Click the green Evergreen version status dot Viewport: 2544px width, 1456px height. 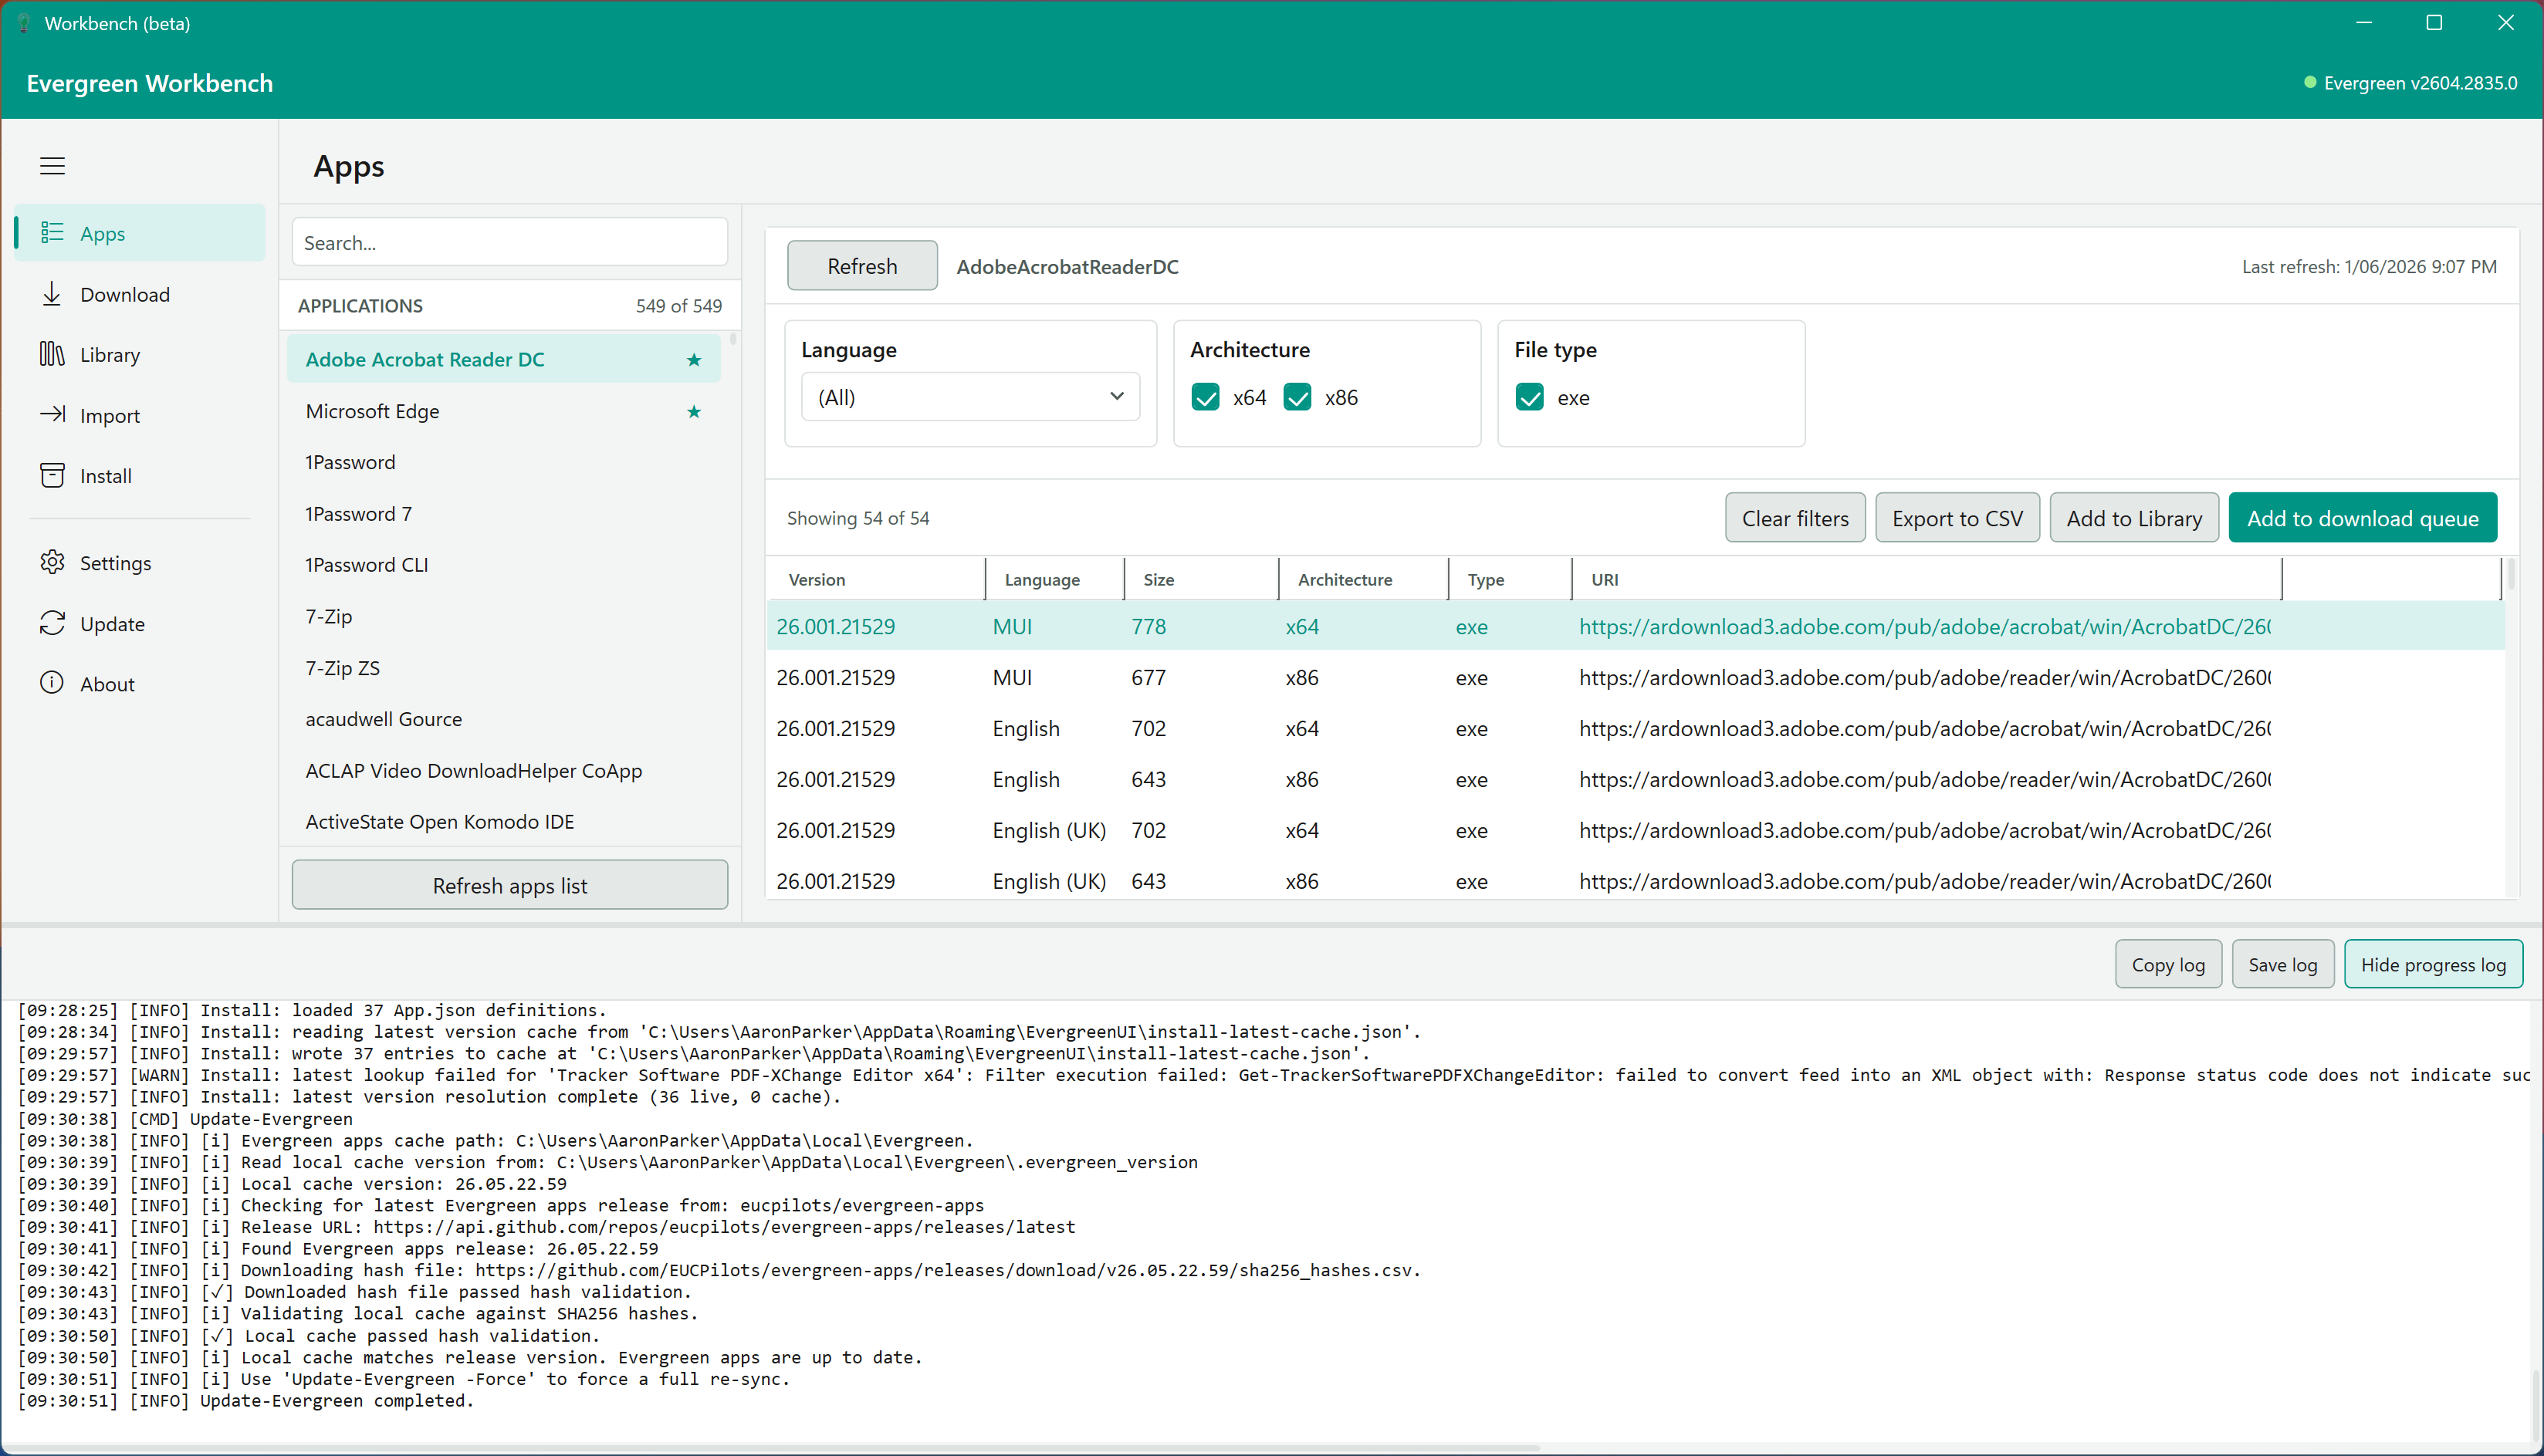(2310, 83)
